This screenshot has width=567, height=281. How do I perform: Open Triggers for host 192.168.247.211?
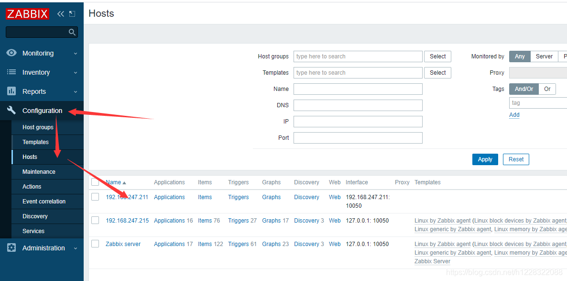click(238, 197)
